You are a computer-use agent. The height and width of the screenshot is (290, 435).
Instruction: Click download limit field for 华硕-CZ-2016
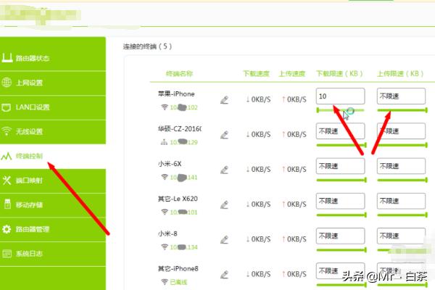(341, 131)
